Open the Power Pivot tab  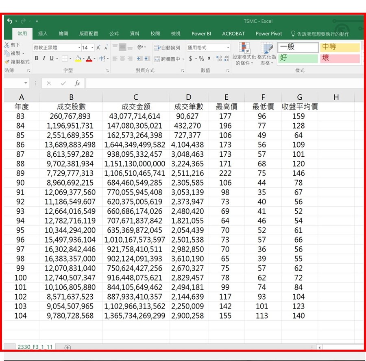tap(268, 34)
